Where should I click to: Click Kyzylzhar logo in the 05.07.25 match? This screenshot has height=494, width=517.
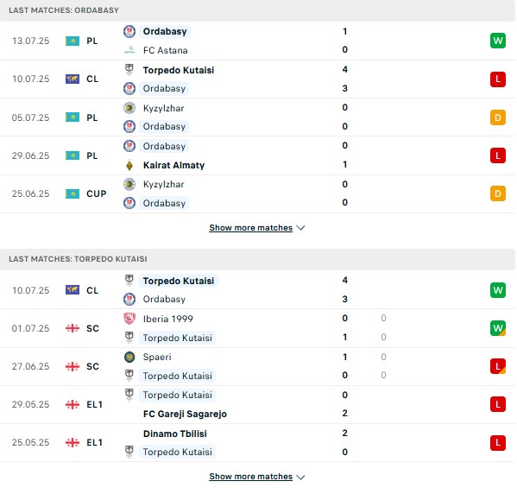[129, 108]
